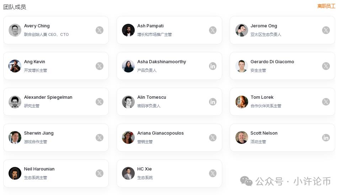Select Ariana Gianacopoulos's profile picture

click(128, 137)
